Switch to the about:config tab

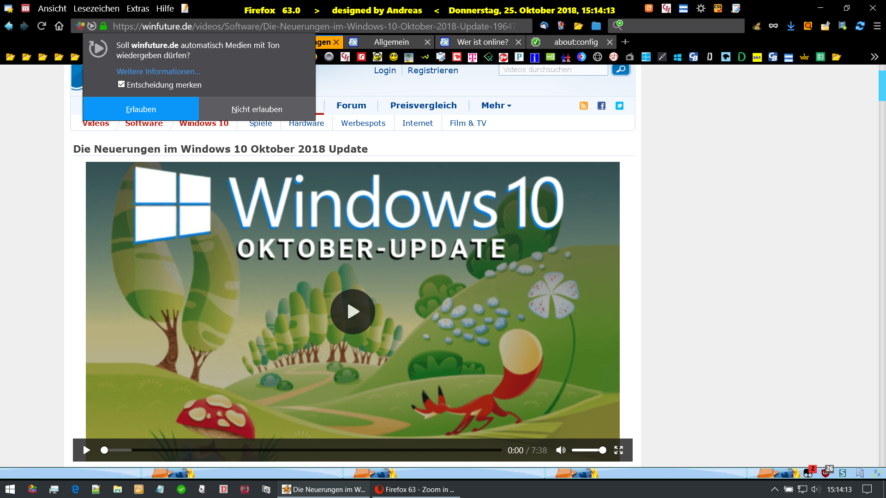tap(575, 42)
